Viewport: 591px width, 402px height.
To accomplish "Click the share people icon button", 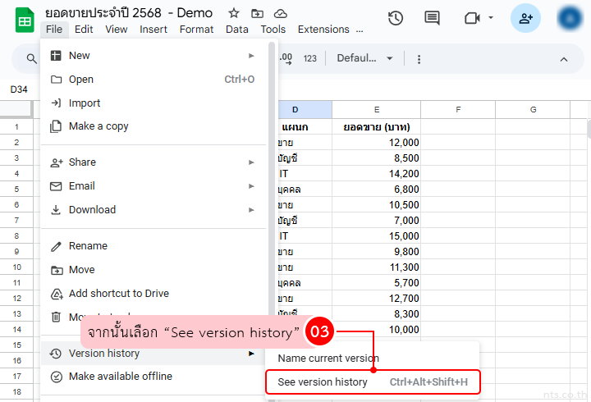I will click(x=525, y=18).
